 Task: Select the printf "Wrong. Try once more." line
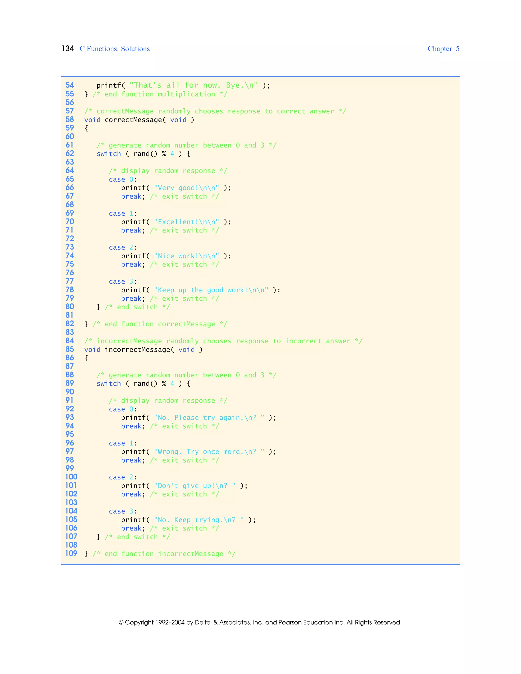click(198, 451)
